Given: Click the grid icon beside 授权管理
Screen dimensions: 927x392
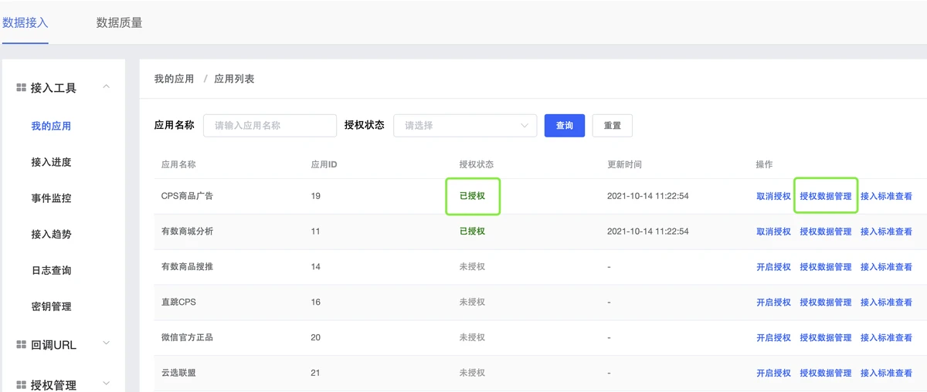Looking at the screenshot, I should [22, 385].
